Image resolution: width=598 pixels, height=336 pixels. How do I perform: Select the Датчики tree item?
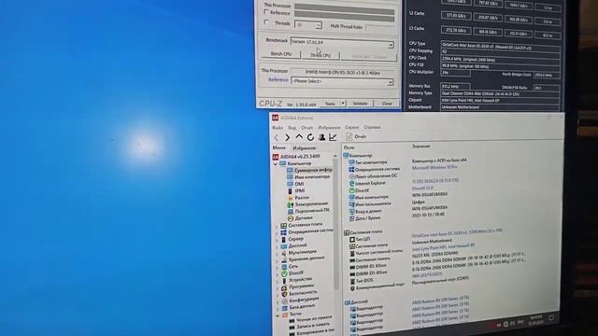[x=300, y=217]
